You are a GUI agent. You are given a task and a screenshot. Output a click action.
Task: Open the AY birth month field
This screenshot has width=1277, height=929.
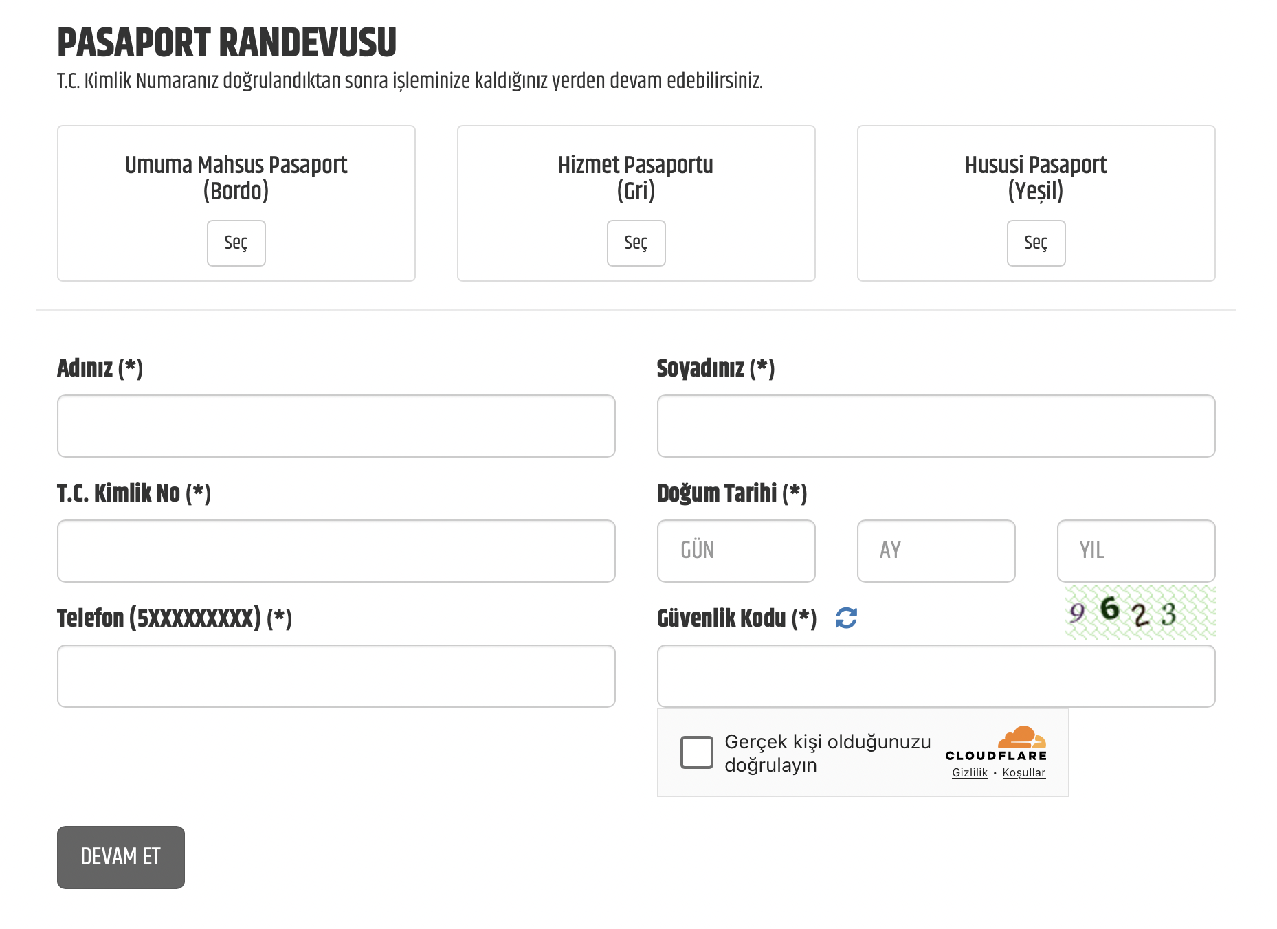[x=935, y=551]
